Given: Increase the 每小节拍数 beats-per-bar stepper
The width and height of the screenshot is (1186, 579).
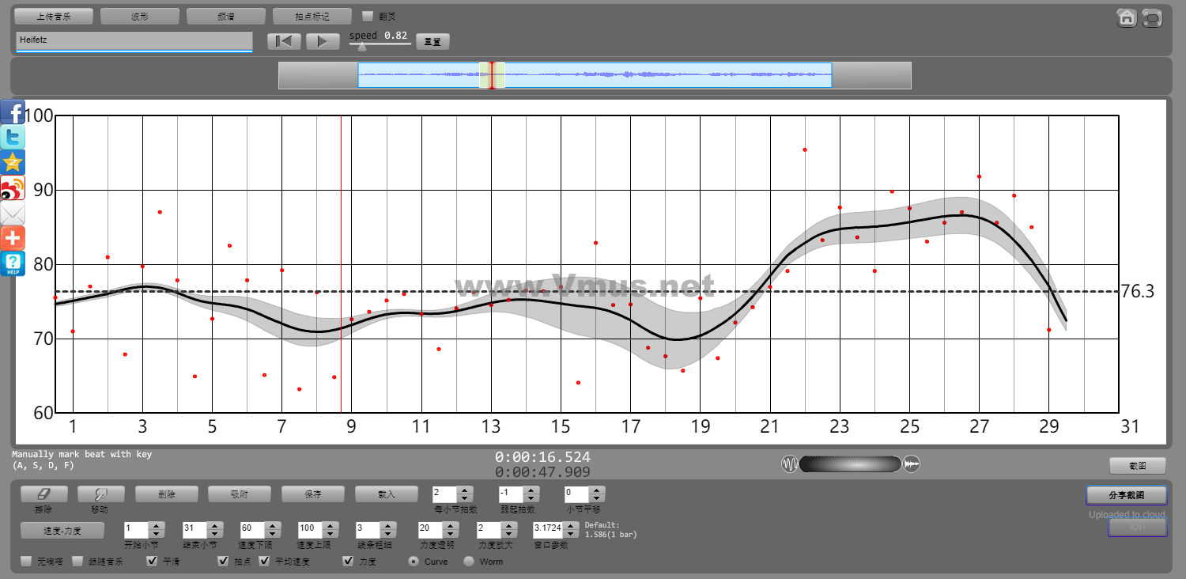Looking at the screenshot, I should [465, 490].
